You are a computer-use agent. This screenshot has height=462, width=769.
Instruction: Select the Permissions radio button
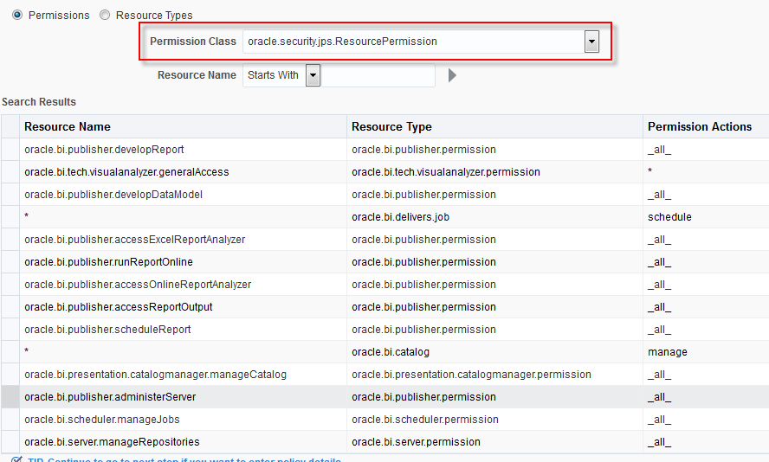pyautogui.click(x=17, y=16)
